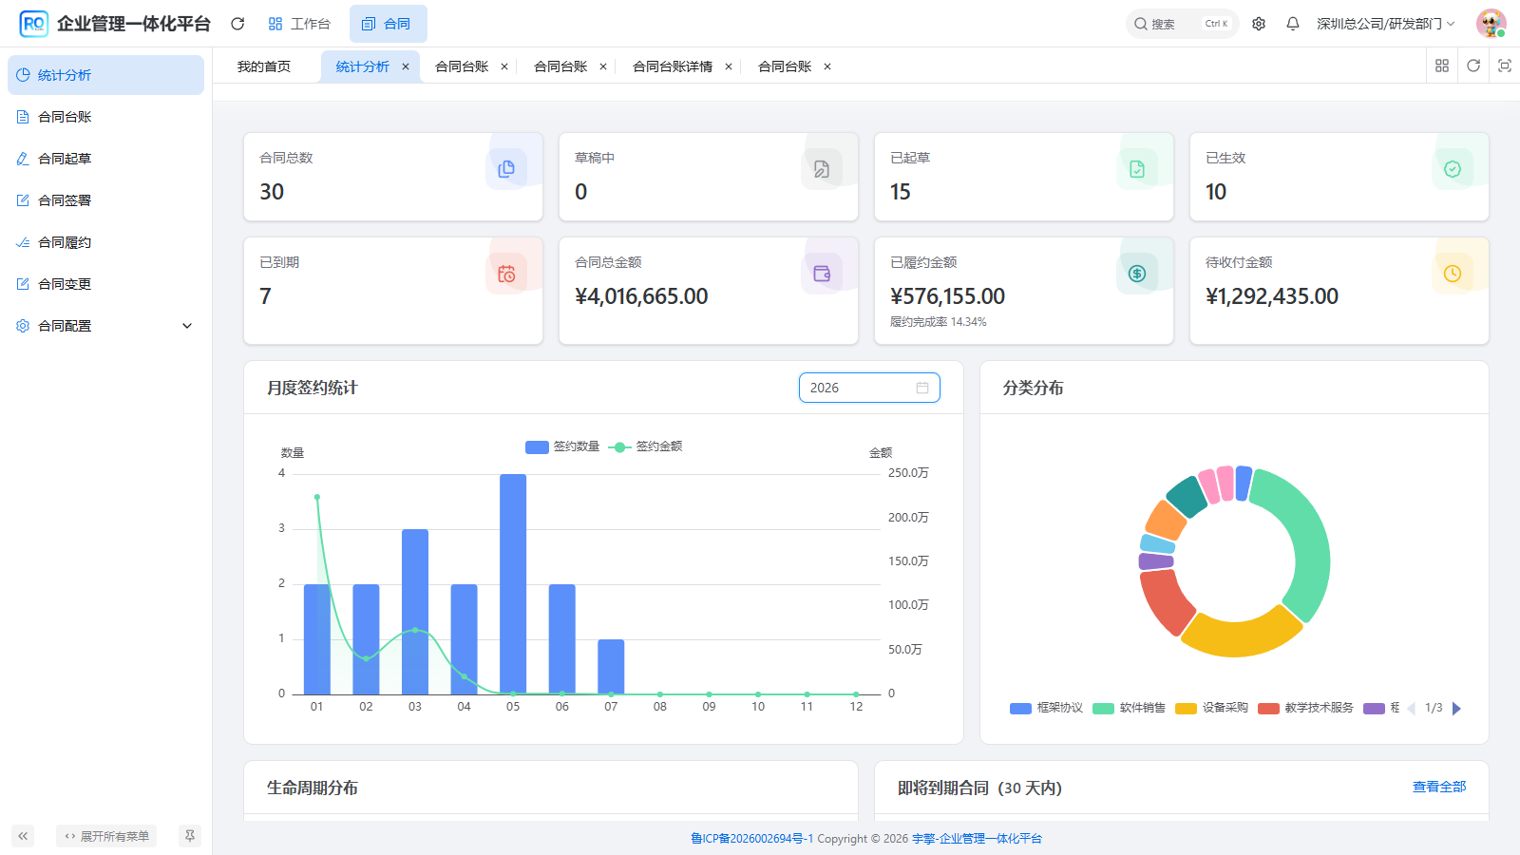This screenshot has width=1520, height=855.
Task: Click the 草稿中 card document icon
Action: point(822,168)
